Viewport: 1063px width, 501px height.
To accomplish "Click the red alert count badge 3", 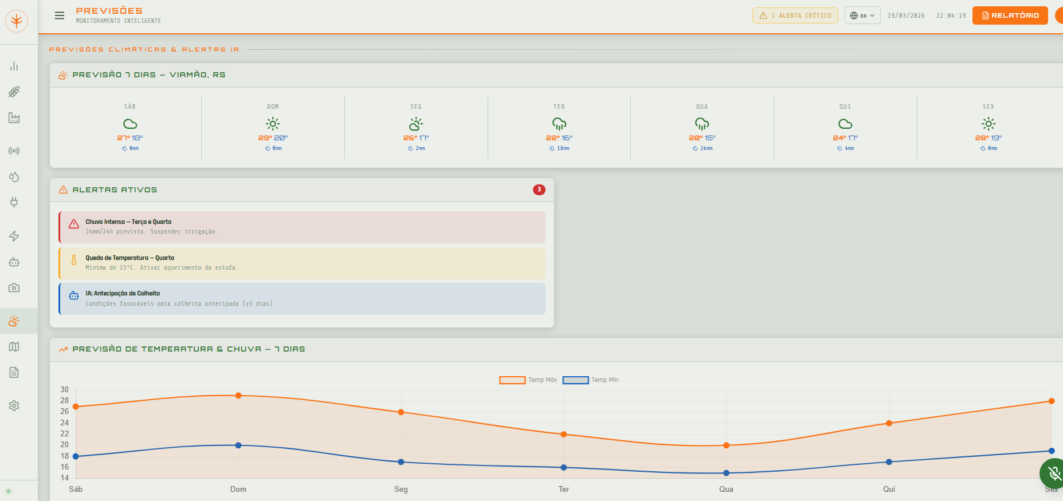I will pyautogui.click(x=539, y=190).
